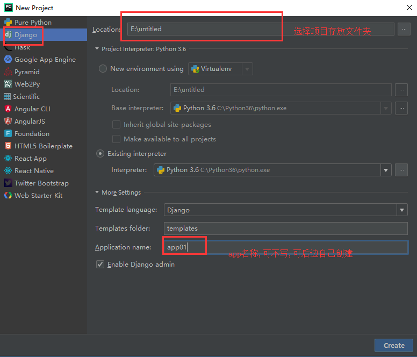Click the Google App Engine icon
The height and width of the screenshot is (357, 417).
pos(8,59)
